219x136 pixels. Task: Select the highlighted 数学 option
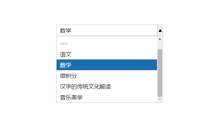click(107, 65)
